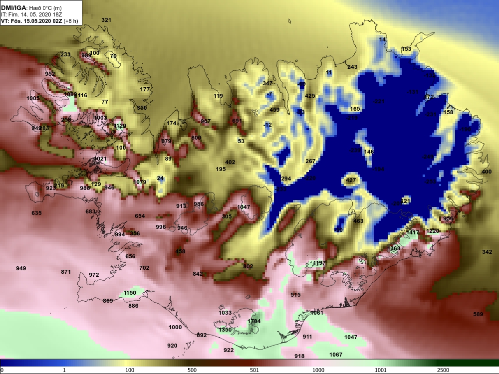The image size is (499, 374).
Task: Click the map value "871"
Action: pos(66,272)
